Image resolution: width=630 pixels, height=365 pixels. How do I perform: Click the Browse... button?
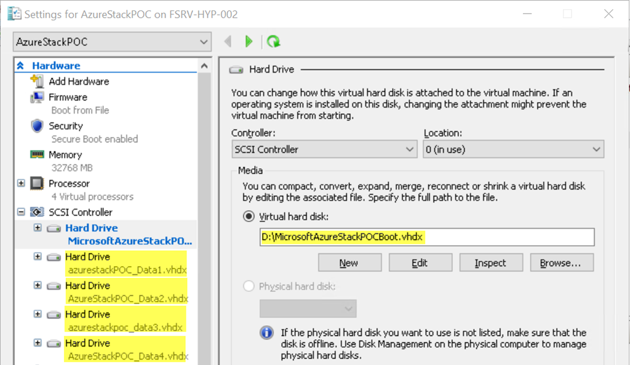(x=561, y=263)
